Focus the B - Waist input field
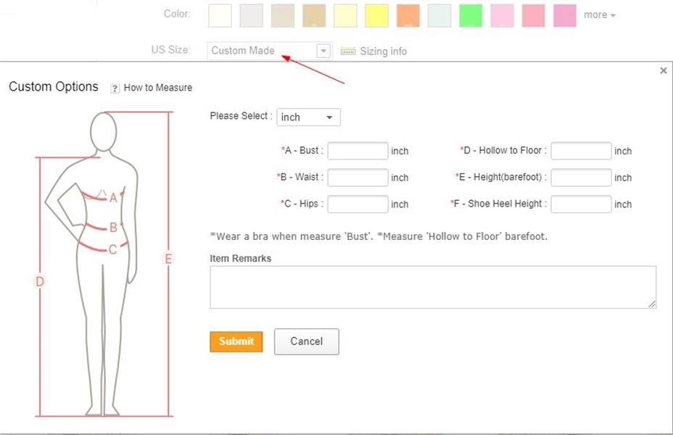The image size is (673, 435). coord(358,178)
